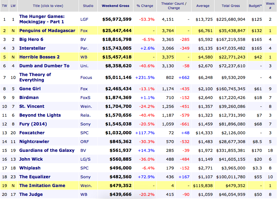
Task: Select the $56,972,599 weekend gross value
Action: pyautogui.click(x=117, y=19)
